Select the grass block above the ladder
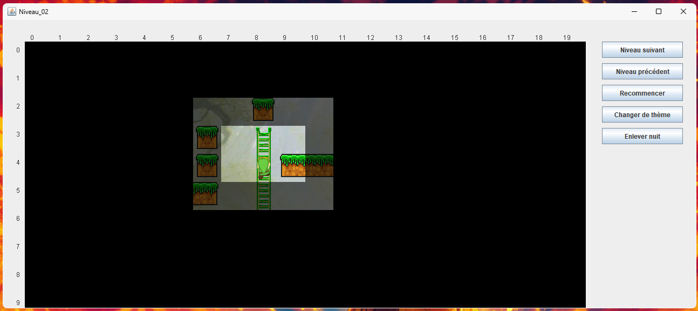 263,110
